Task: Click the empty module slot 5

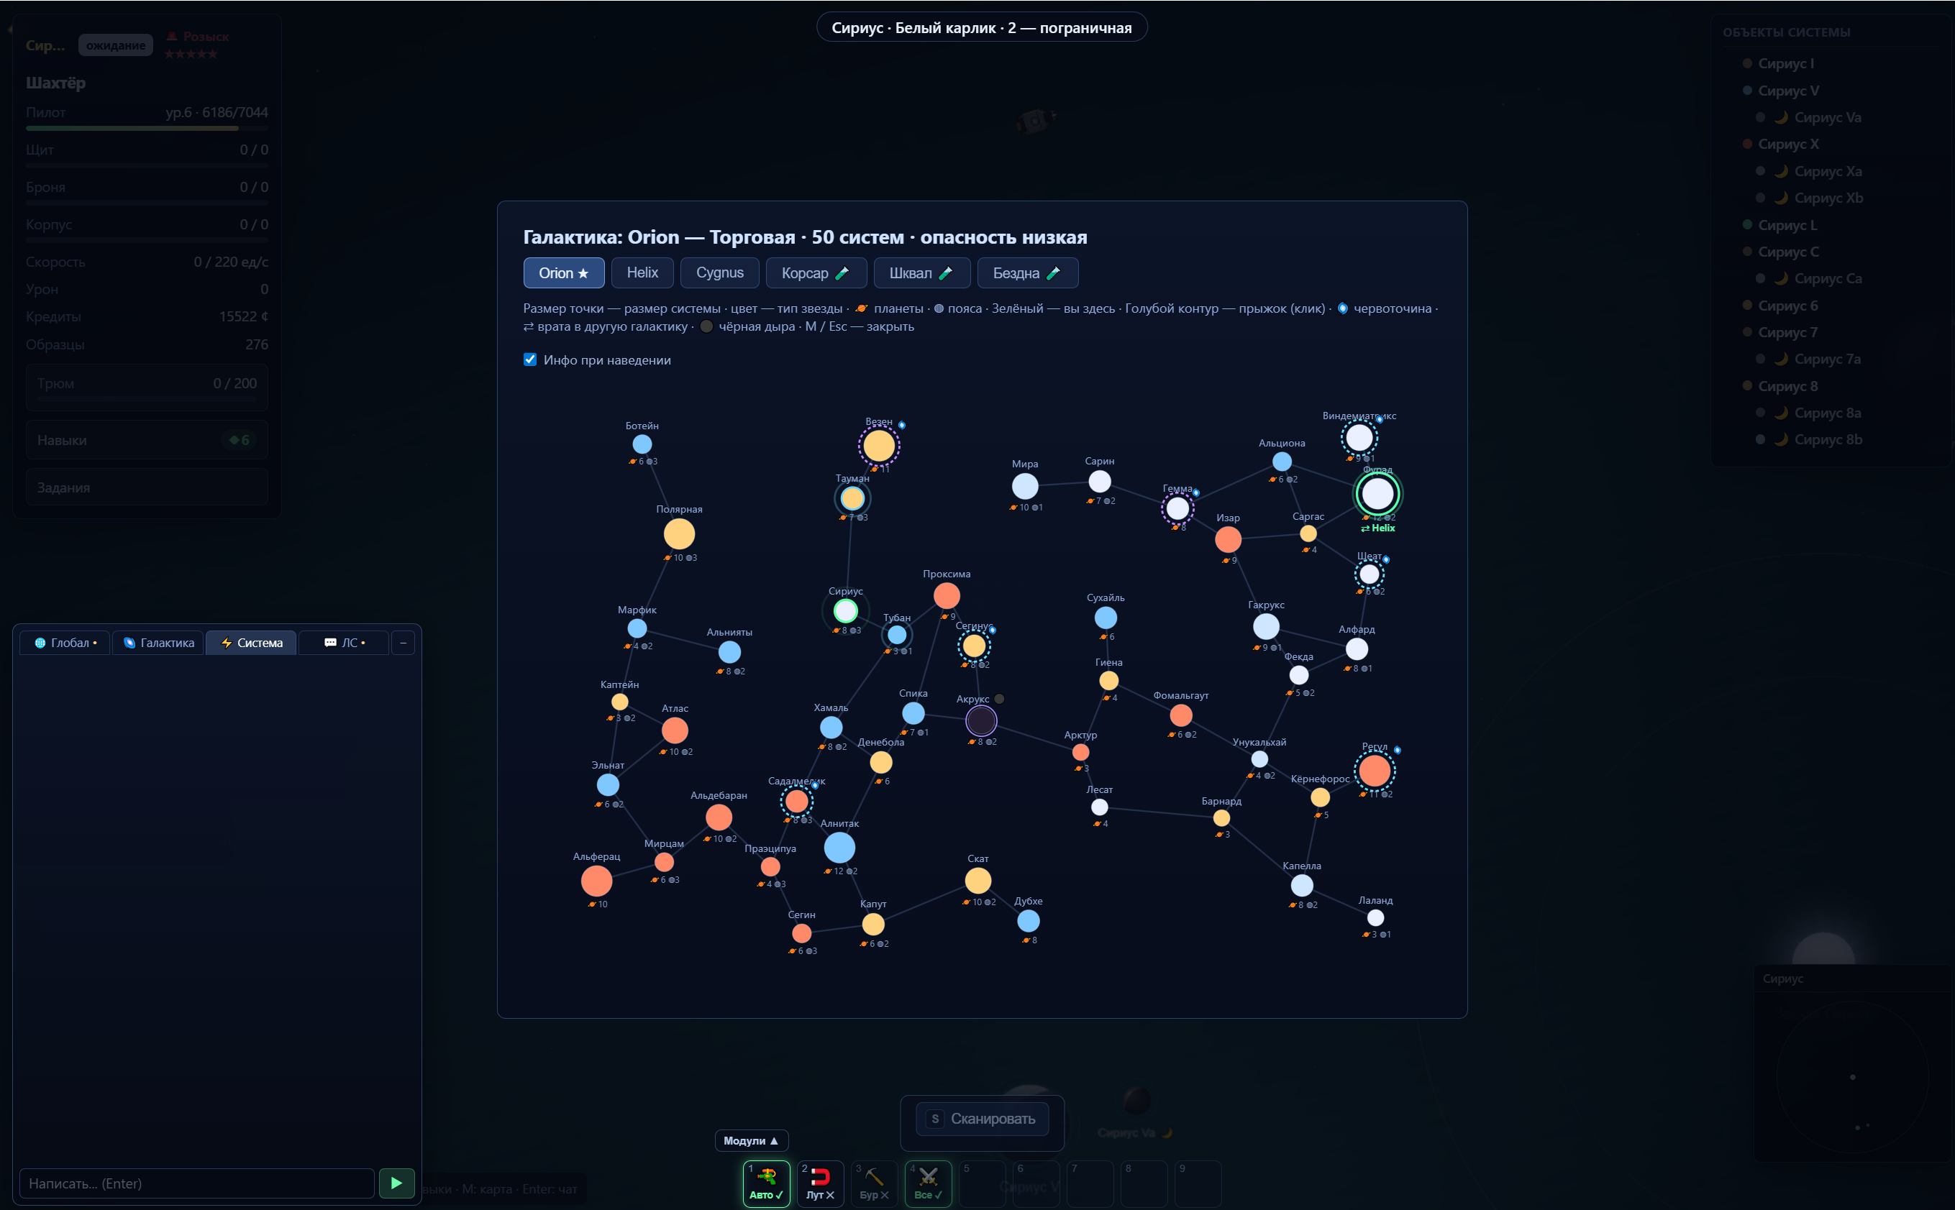Action: [982, 1183]
